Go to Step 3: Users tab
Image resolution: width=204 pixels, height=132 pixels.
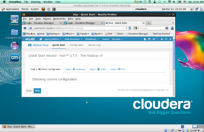(98, 69)
